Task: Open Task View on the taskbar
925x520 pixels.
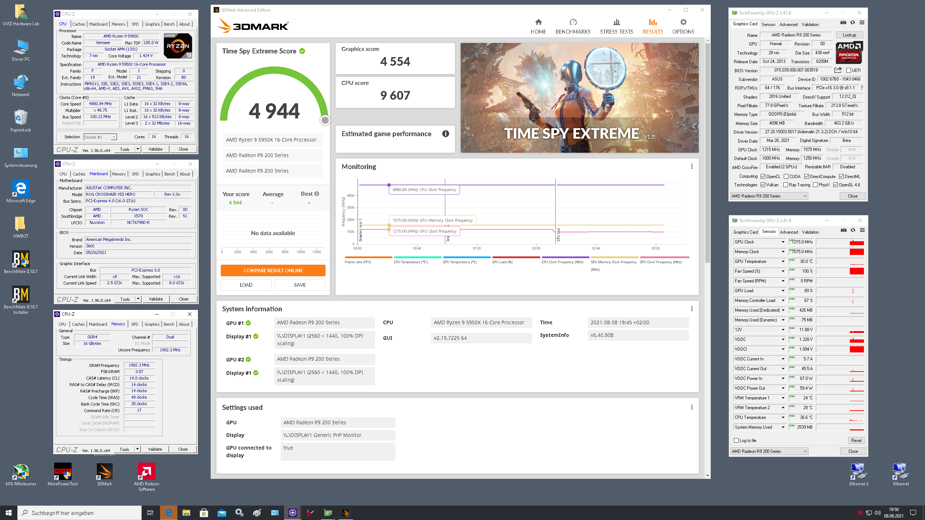Action: point(150,513)
